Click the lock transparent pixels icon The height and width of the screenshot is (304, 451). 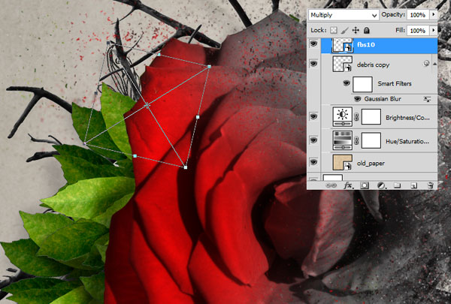pyautogui.click(x=334, y=30)
